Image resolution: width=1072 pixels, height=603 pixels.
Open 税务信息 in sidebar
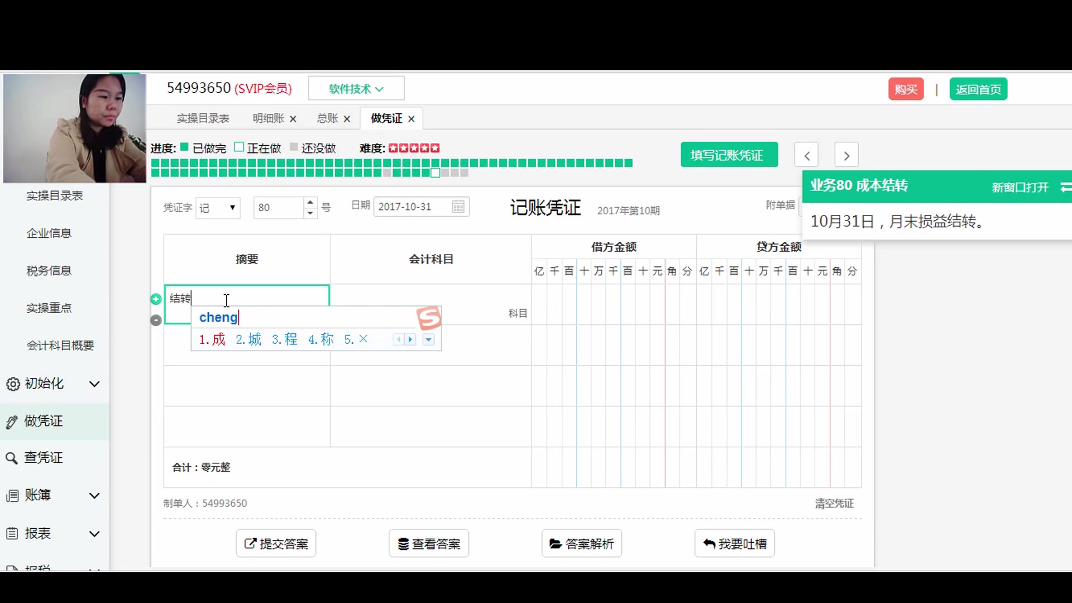tap(49, 271)
